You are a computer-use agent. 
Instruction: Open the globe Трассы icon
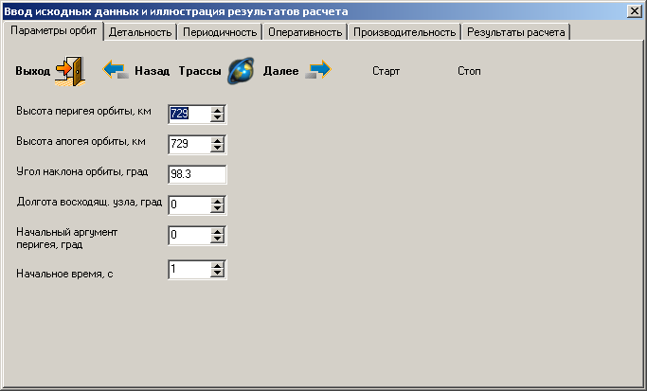click(x=241, y=71)
